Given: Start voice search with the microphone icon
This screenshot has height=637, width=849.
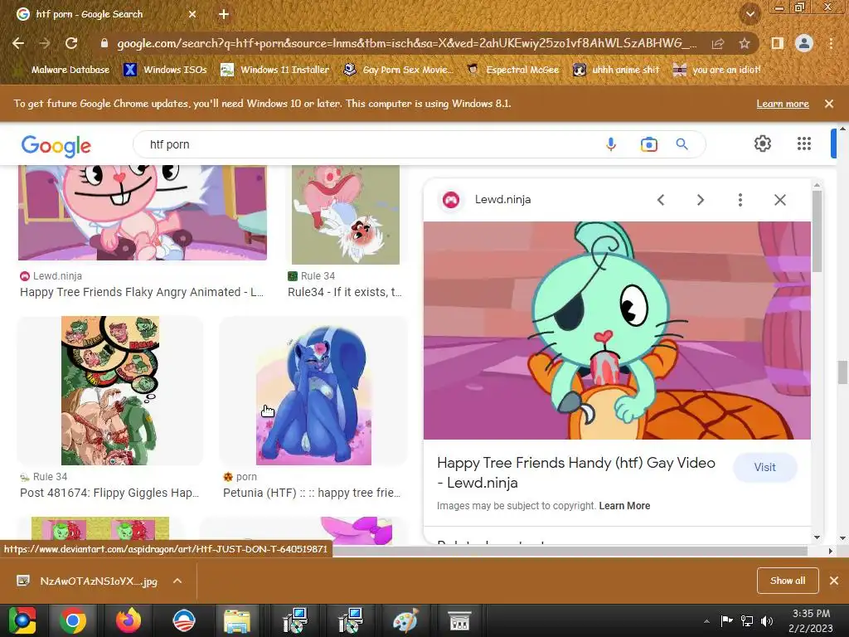Looking at the screenshot, I should [x=611, y=144].
